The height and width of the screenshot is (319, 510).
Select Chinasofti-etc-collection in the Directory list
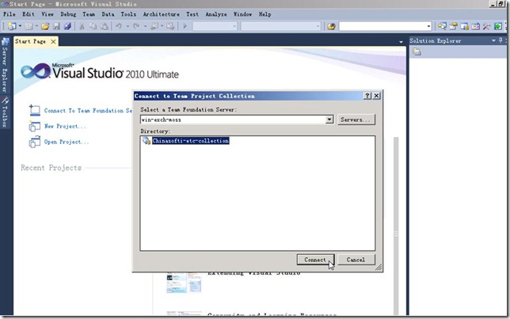191,141
